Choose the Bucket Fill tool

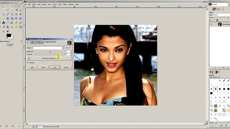(x=8, y=23)
